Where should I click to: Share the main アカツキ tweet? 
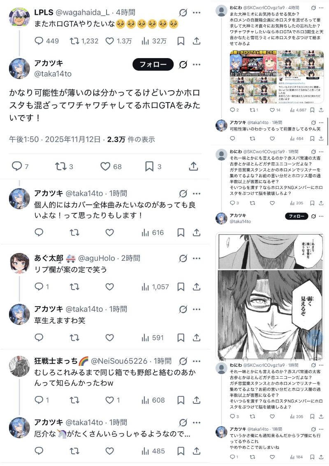tap(193, 166)
